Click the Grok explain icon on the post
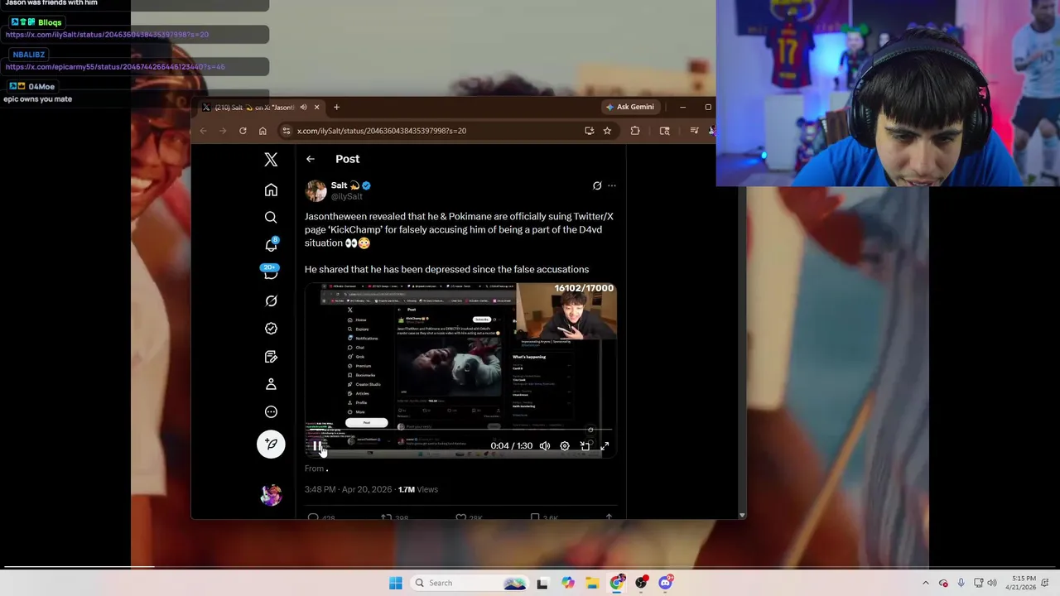The height and width of the screenshot is (596, 1060). (597, 185)
